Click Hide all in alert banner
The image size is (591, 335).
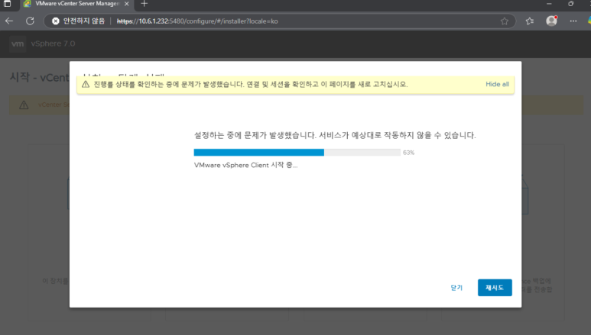pyautogui.click(x=497, y=84)
